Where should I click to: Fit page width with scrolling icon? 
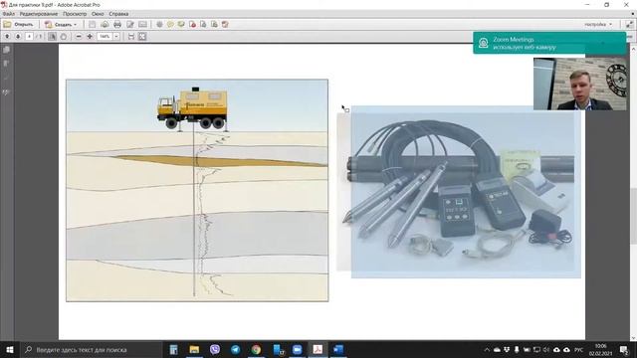pyautogui.click(x=131, y=37)
